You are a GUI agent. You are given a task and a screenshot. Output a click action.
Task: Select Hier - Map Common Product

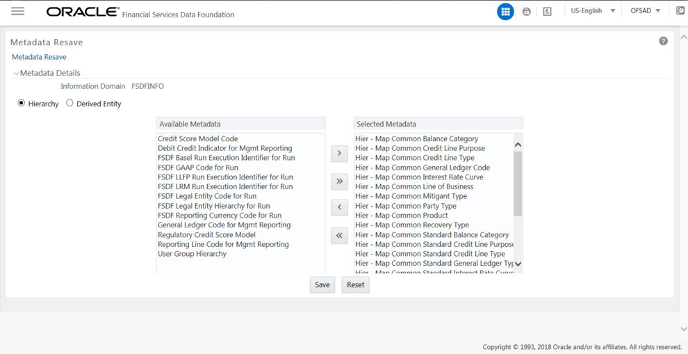pos(402,216)
